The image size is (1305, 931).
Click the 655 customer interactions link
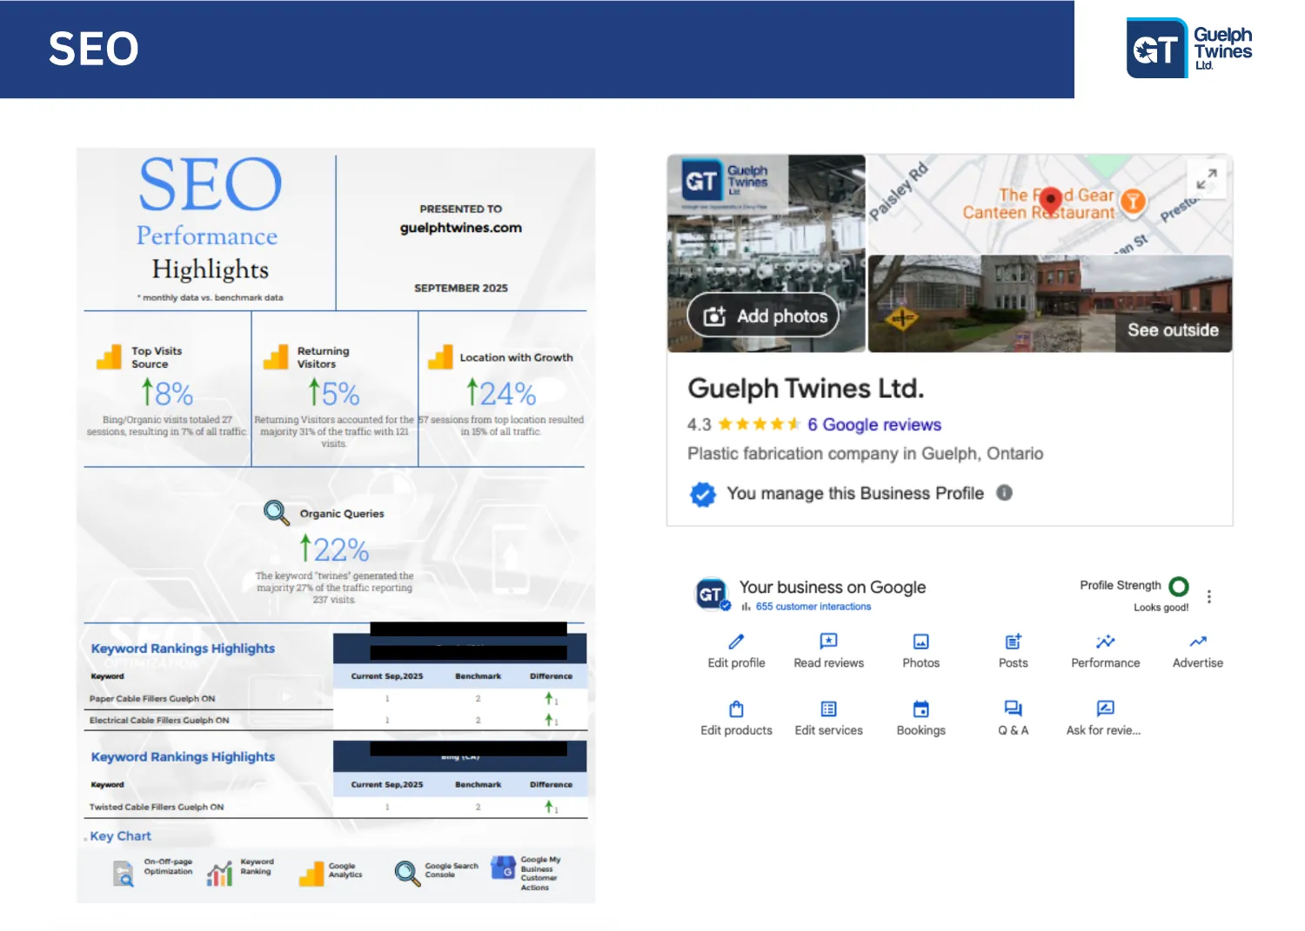point(813,607)
